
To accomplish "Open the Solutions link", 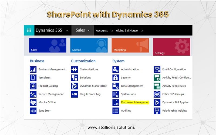I will [x=85, y=78].
